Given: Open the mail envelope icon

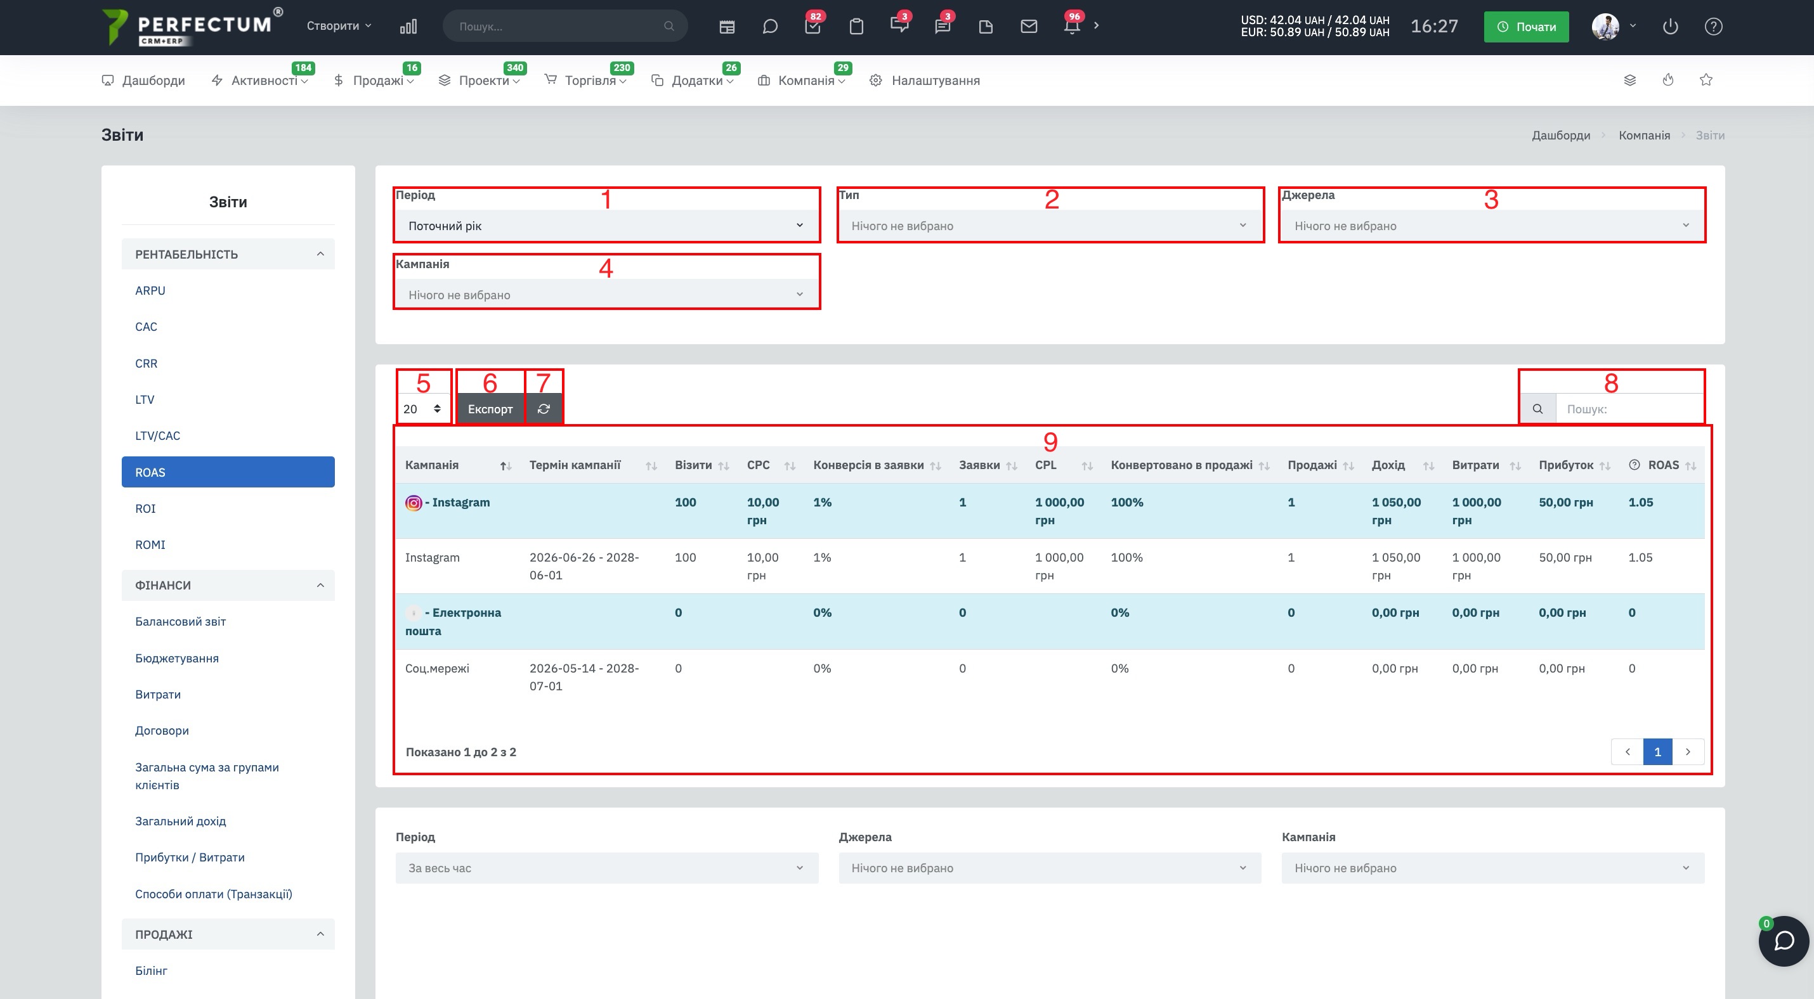Looking at the screenshot, I should coord(1029,27).
